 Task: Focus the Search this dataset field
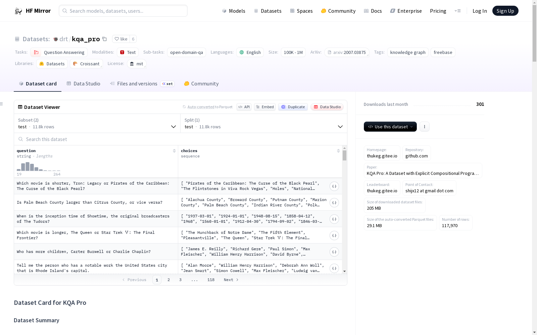click(181, 139)
